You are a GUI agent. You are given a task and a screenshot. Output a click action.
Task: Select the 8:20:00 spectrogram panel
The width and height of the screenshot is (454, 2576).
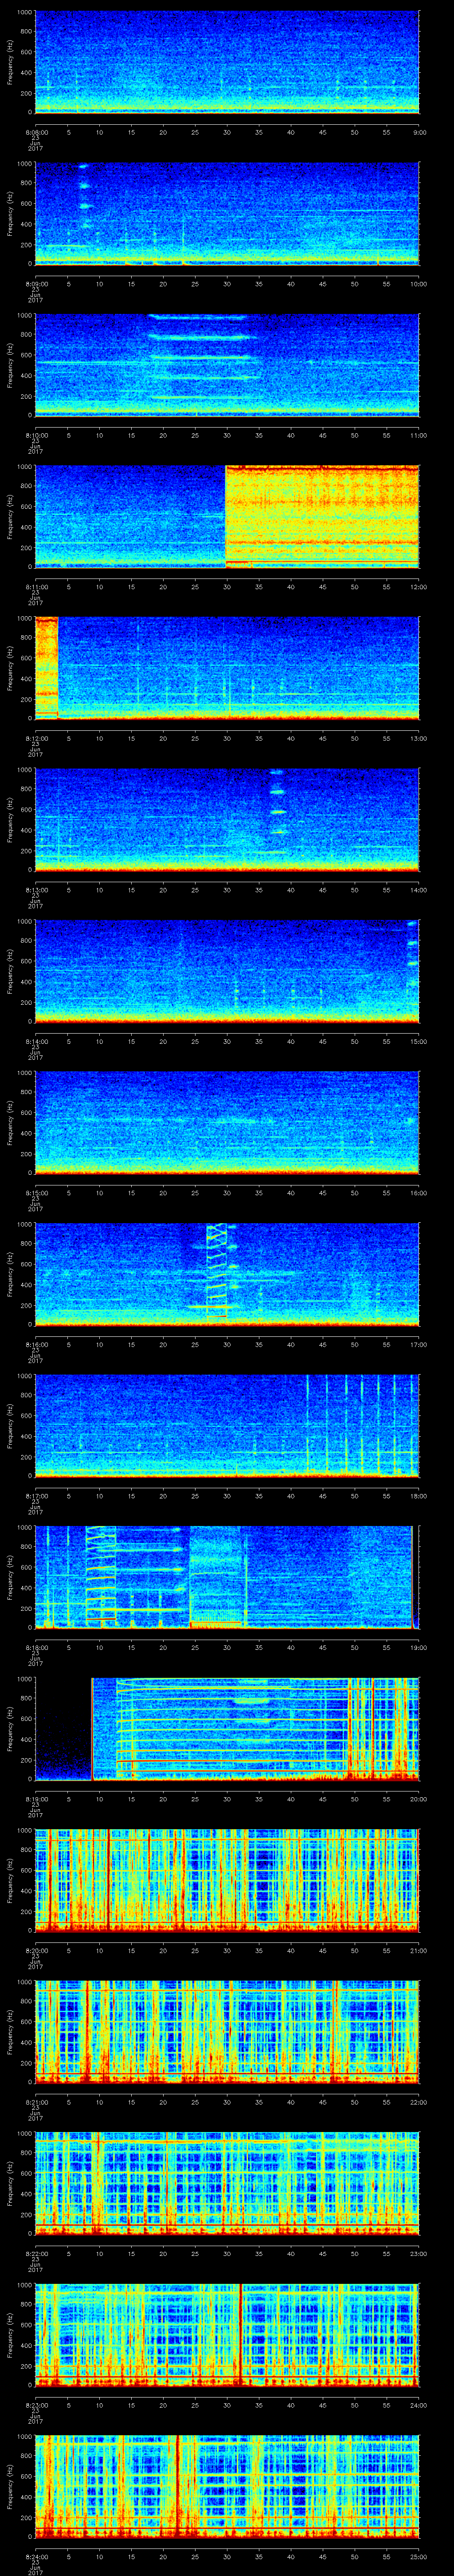(227, 1880)
